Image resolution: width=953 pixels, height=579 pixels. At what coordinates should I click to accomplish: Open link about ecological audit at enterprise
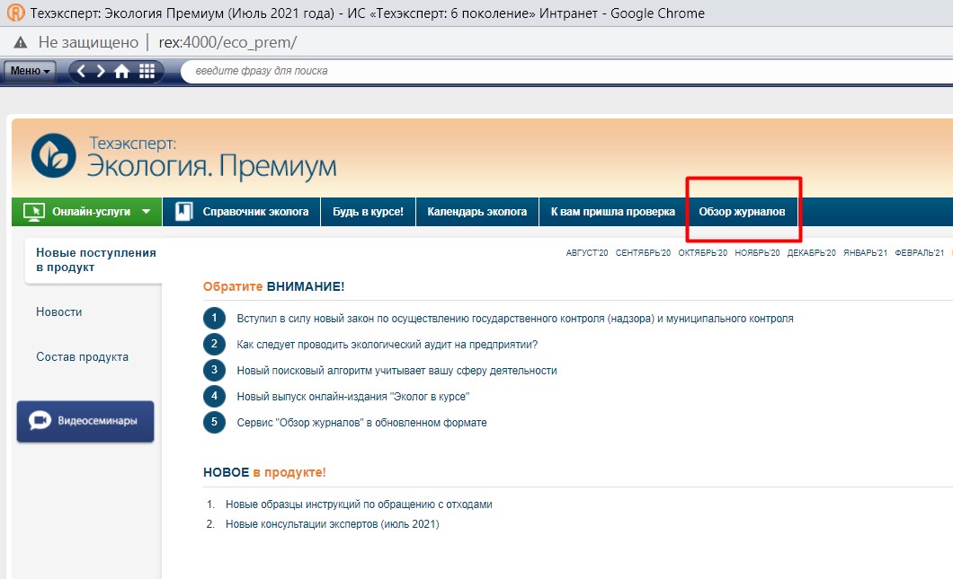387,345
